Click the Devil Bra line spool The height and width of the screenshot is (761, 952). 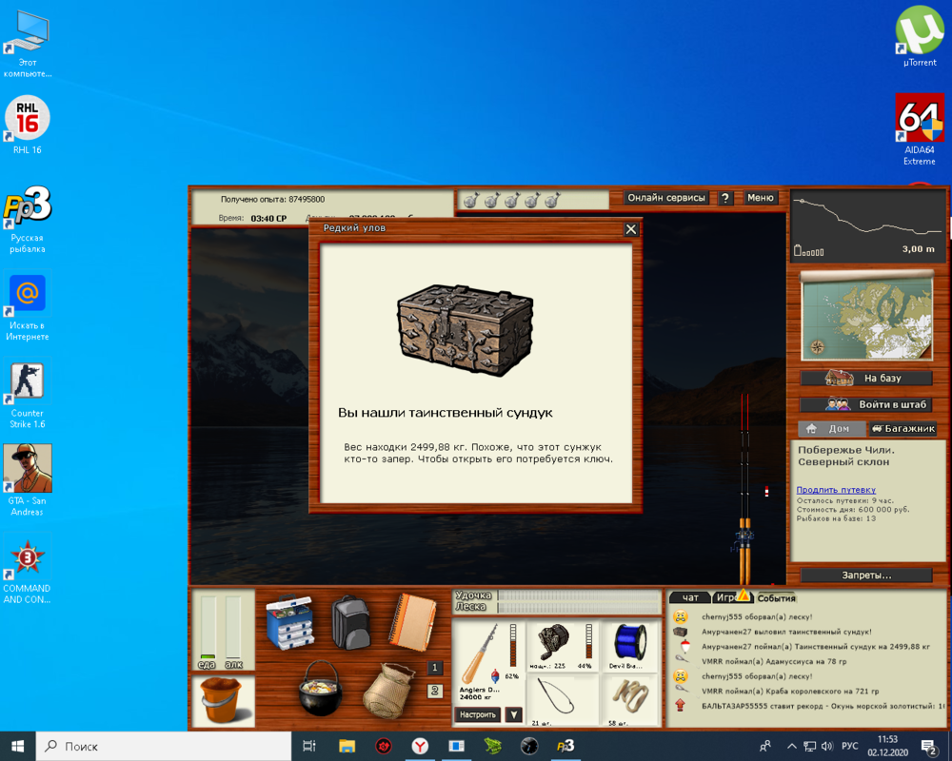tap(629, 642)
